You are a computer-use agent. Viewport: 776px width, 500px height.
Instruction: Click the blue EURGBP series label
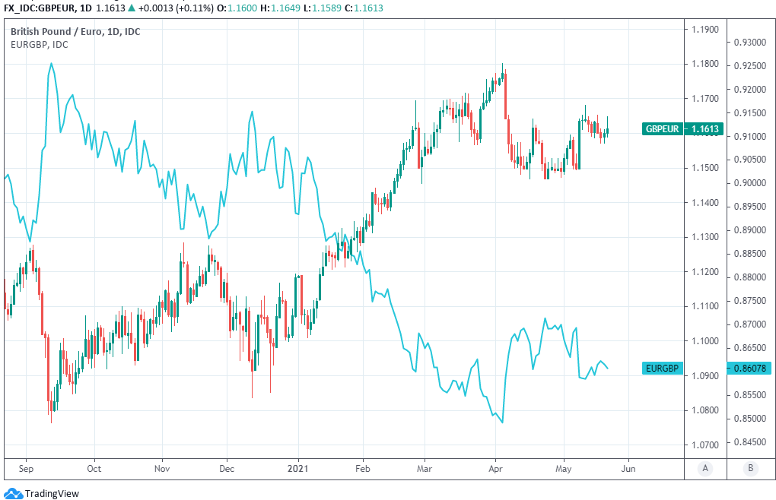(662, 368)
